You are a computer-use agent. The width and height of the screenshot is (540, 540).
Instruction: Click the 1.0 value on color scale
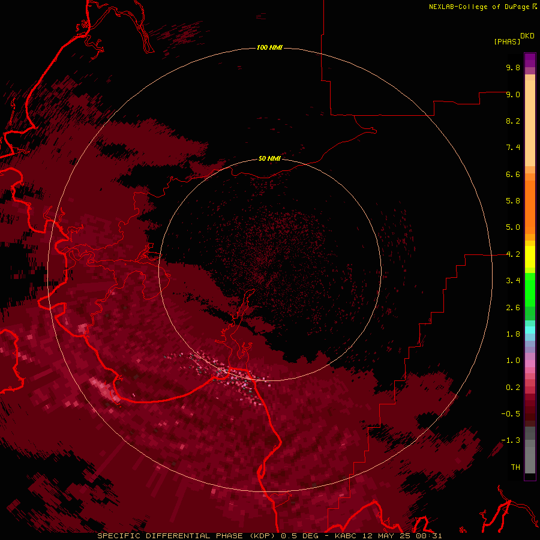(x=513, y=361)
